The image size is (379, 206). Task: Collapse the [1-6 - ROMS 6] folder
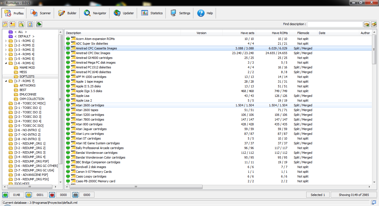[x=6, y=63]
